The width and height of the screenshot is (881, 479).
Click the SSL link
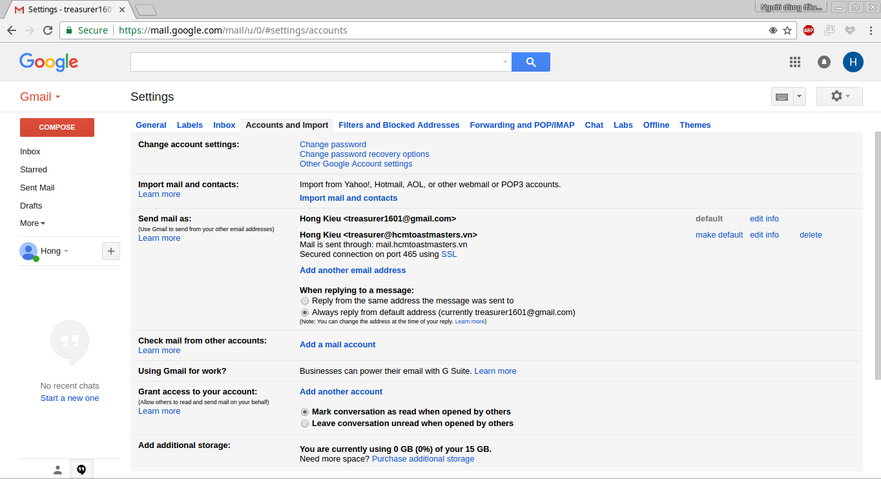point(449,254)
